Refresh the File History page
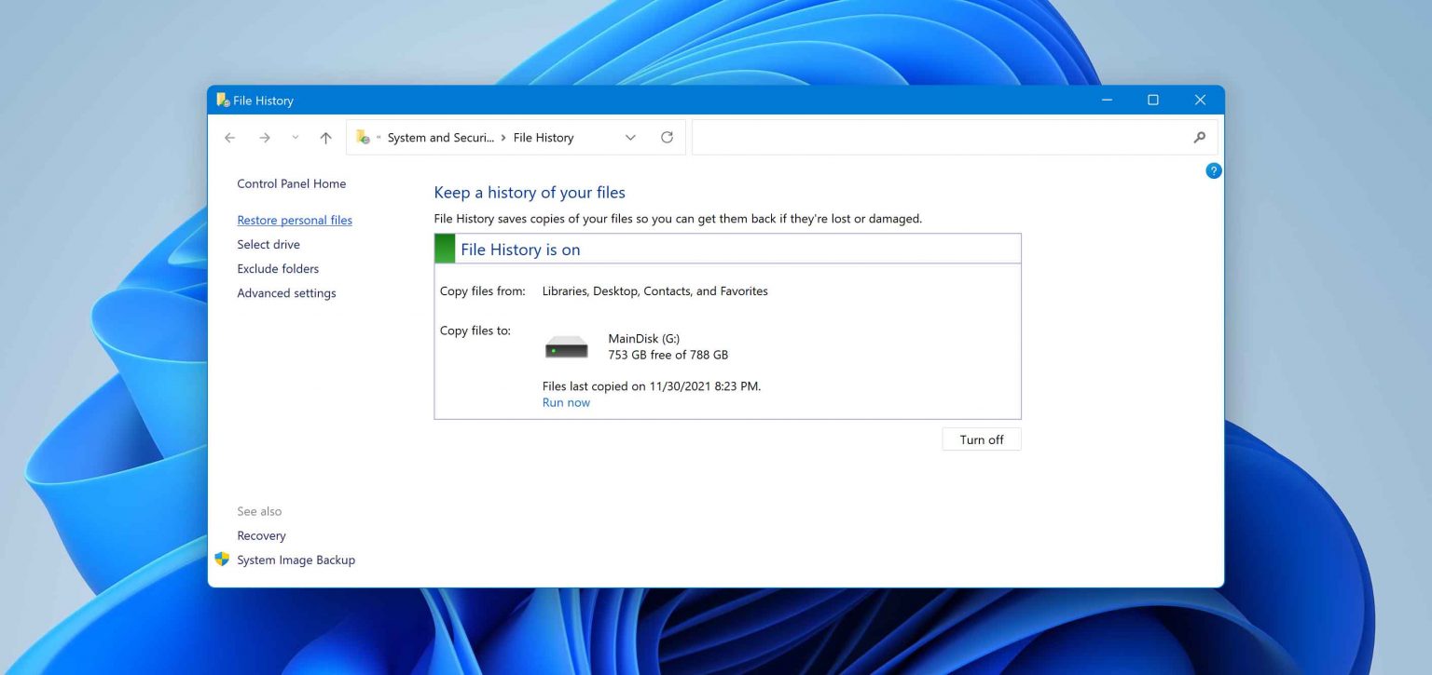 pyautogui.click(x=667, y=137)
